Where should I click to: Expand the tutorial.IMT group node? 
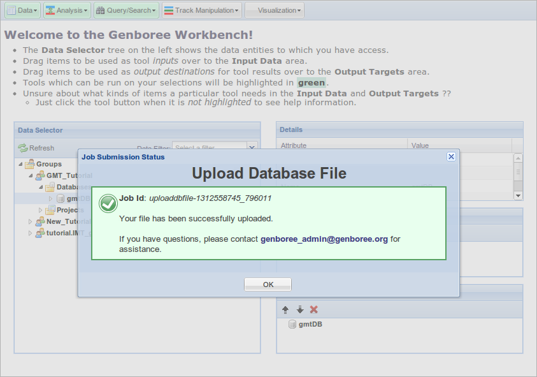[30, 233]
